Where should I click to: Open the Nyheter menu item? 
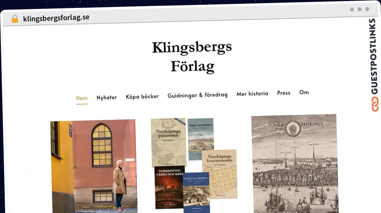[x=107, y=97]
